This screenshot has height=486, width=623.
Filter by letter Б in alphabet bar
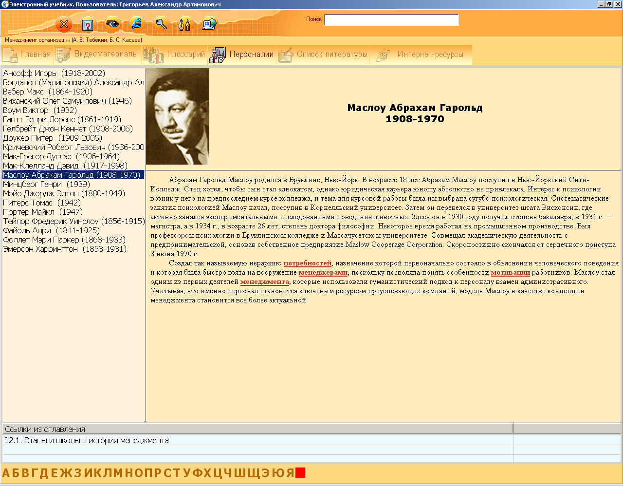point(16,473)
